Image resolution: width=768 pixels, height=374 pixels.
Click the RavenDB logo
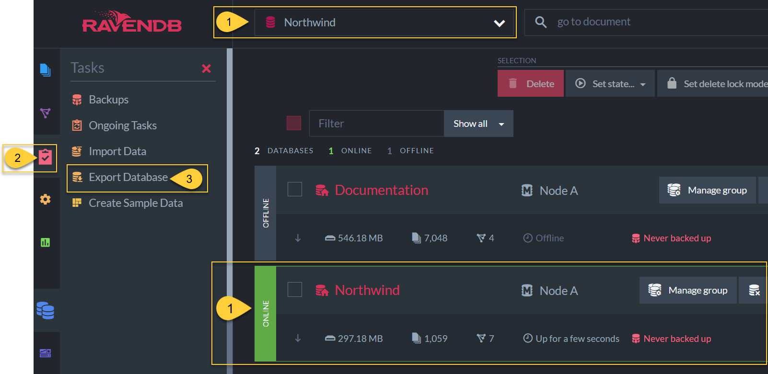(132, 22)
